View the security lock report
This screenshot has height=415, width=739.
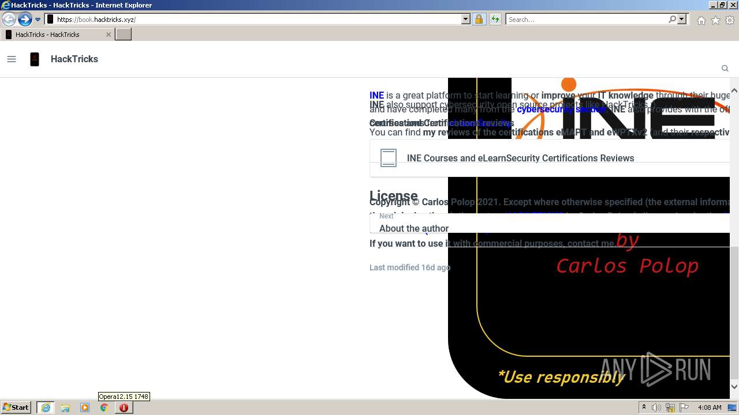coord(479,20)
